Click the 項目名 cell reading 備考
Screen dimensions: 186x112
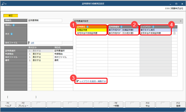[63, 60]
